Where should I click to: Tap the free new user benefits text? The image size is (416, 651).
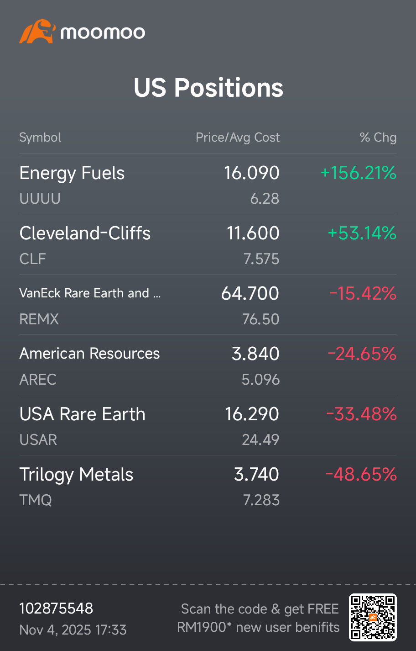[258, 618]
